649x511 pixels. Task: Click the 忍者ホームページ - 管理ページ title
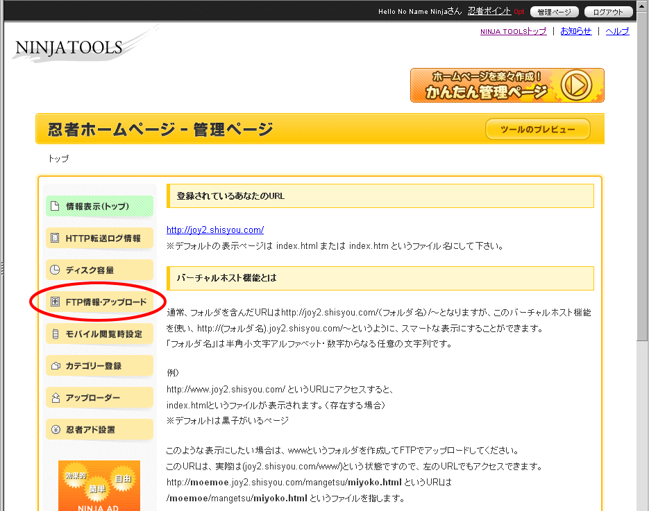(x=160, y=130)
